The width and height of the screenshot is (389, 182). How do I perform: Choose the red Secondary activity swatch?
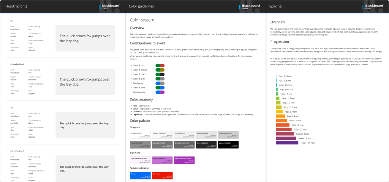162,175
